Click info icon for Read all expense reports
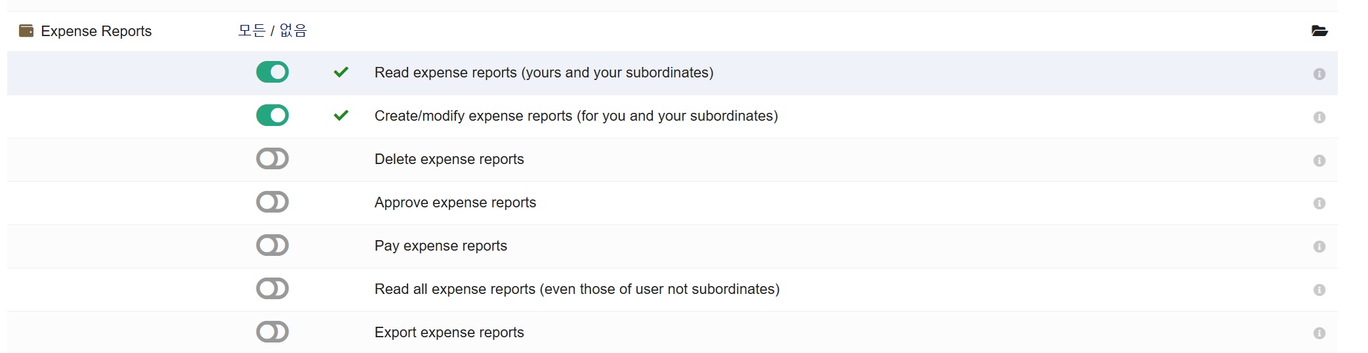 [x=1319, y=290]
